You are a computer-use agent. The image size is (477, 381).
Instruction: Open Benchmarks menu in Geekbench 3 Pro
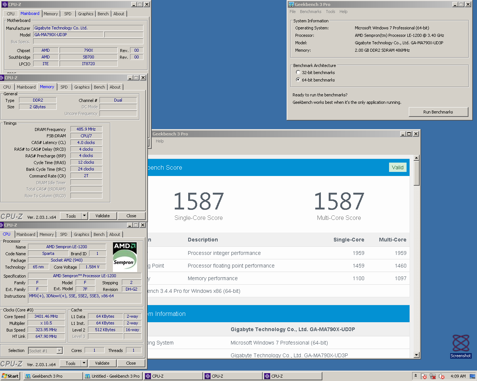(x=310, y=12)
